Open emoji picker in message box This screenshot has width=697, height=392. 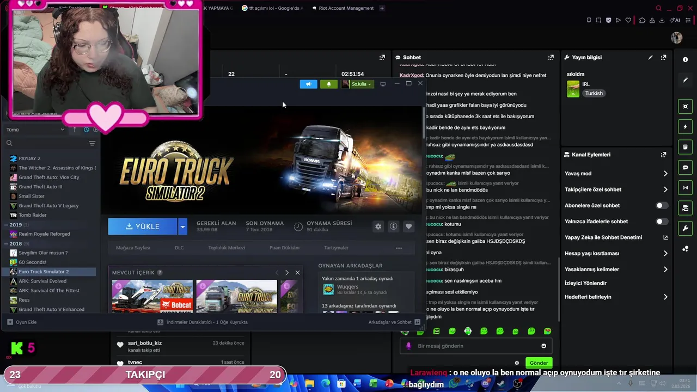543,346
